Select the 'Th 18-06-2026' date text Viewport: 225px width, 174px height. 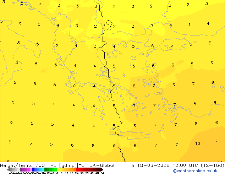[x=149, y=165]
